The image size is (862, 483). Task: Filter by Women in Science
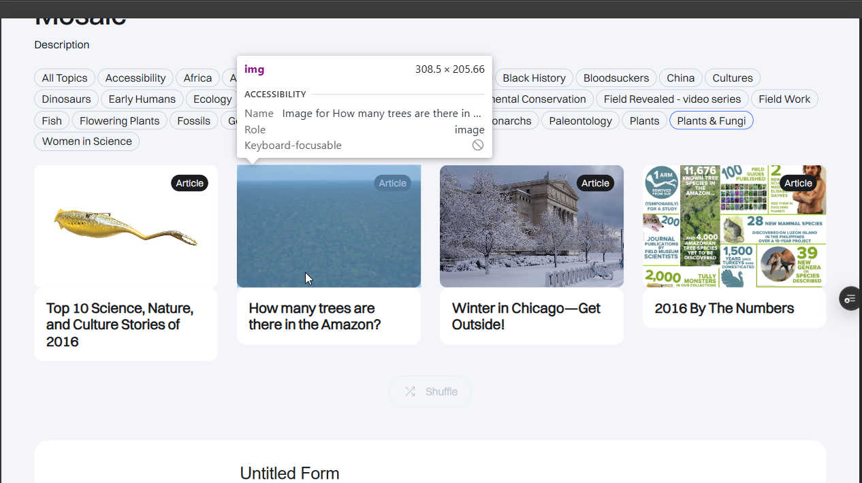[87, 141]
